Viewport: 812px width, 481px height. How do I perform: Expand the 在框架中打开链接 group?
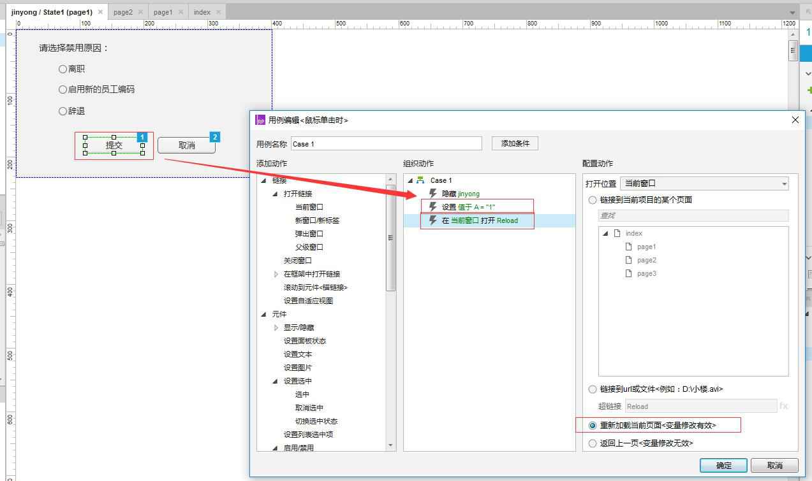pos(276,274)
